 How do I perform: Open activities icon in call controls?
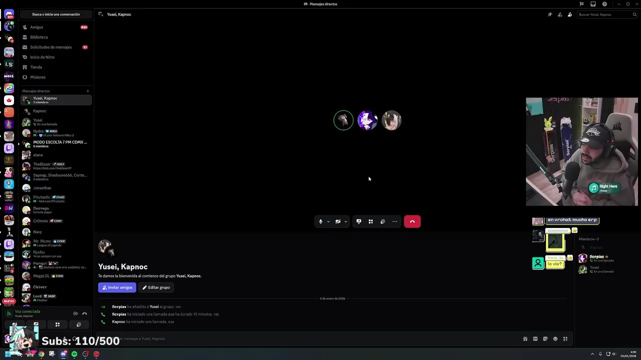[x=371, y=221]
